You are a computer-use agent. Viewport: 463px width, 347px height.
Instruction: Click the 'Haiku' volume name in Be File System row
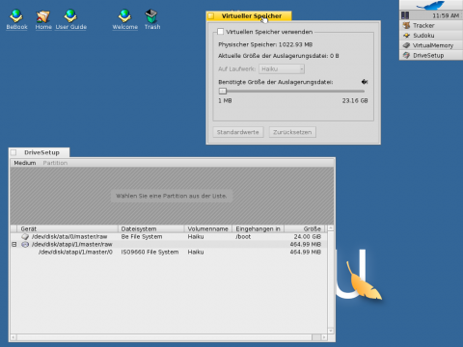point(196,237)
